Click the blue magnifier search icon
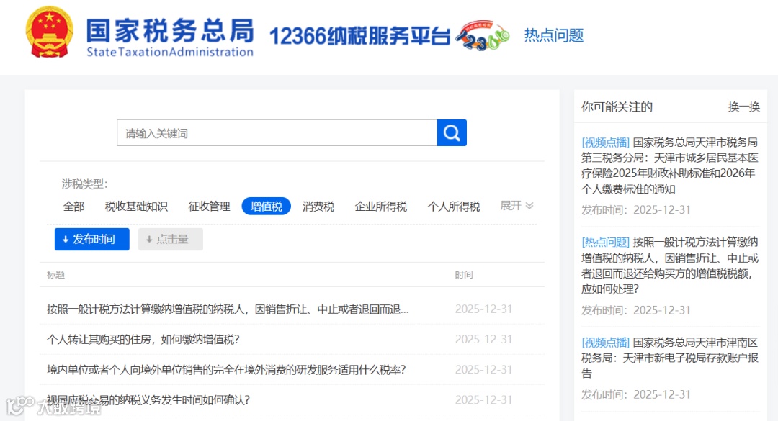778x421 pixels. click(x=452, y=133)
